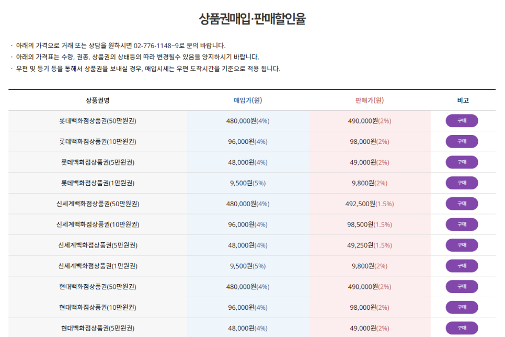Click 매입가 48,000원(4%) in 롯데 5만원권 row
This screenshot has width=505, height=337.
[x=248, y=162]
